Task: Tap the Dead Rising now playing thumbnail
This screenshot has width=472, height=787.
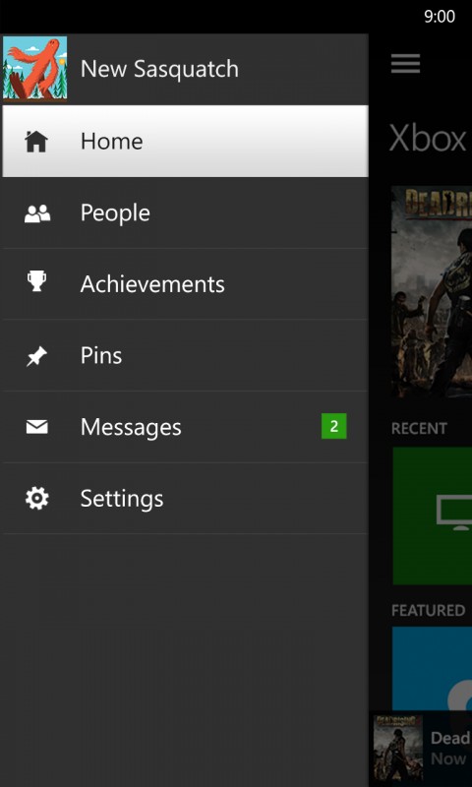Action: (398, 750)
